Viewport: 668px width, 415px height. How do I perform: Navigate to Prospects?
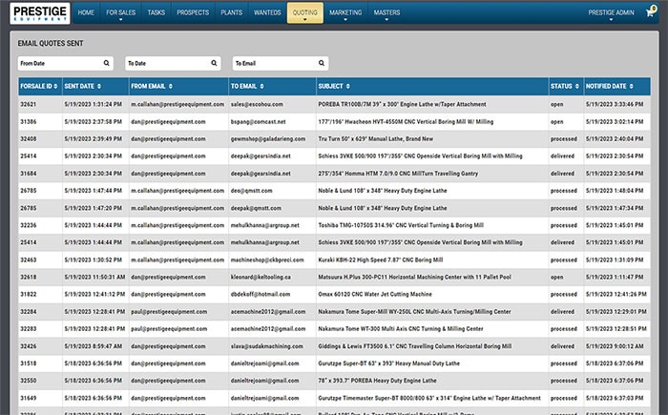pyautogui.click(x=193, y=12)
